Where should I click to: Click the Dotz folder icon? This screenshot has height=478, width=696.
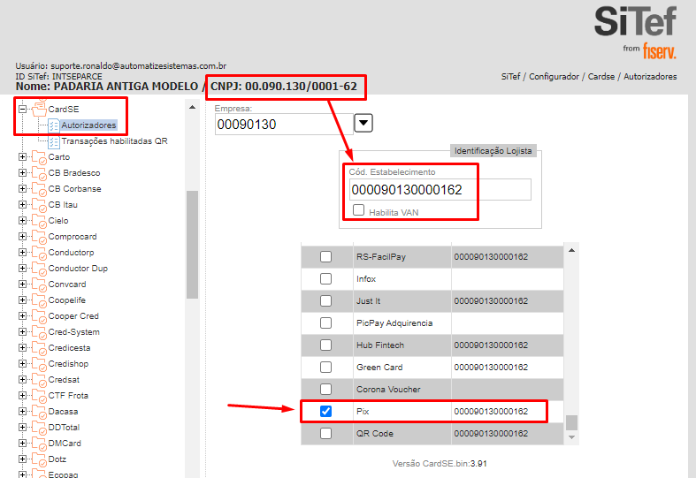click(x=39, y=459)
